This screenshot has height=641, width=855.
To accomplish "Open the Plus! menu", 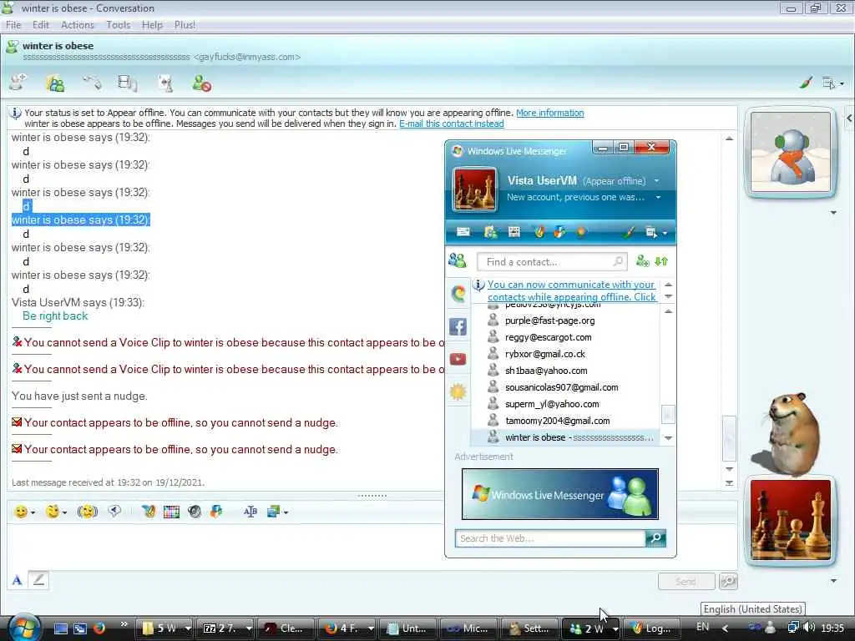I will [185, 25].
